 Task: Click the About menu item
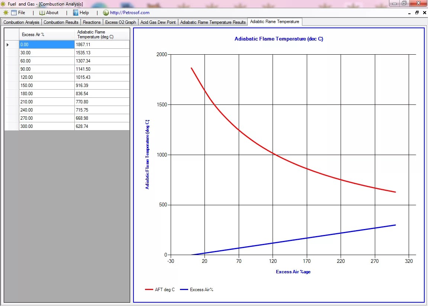[52, 12]
